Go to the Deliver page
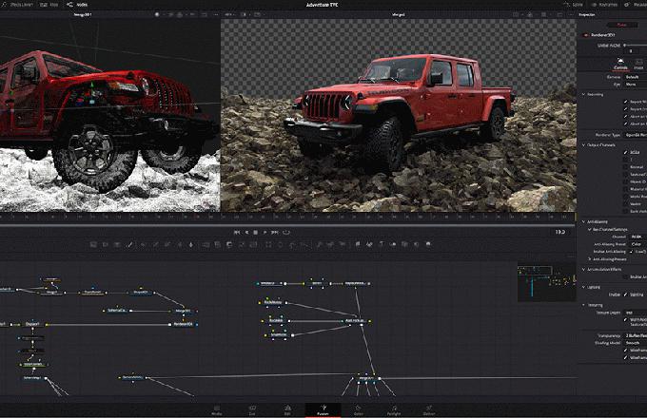Viewport: 647px width, 418px height. pos(429,410)
